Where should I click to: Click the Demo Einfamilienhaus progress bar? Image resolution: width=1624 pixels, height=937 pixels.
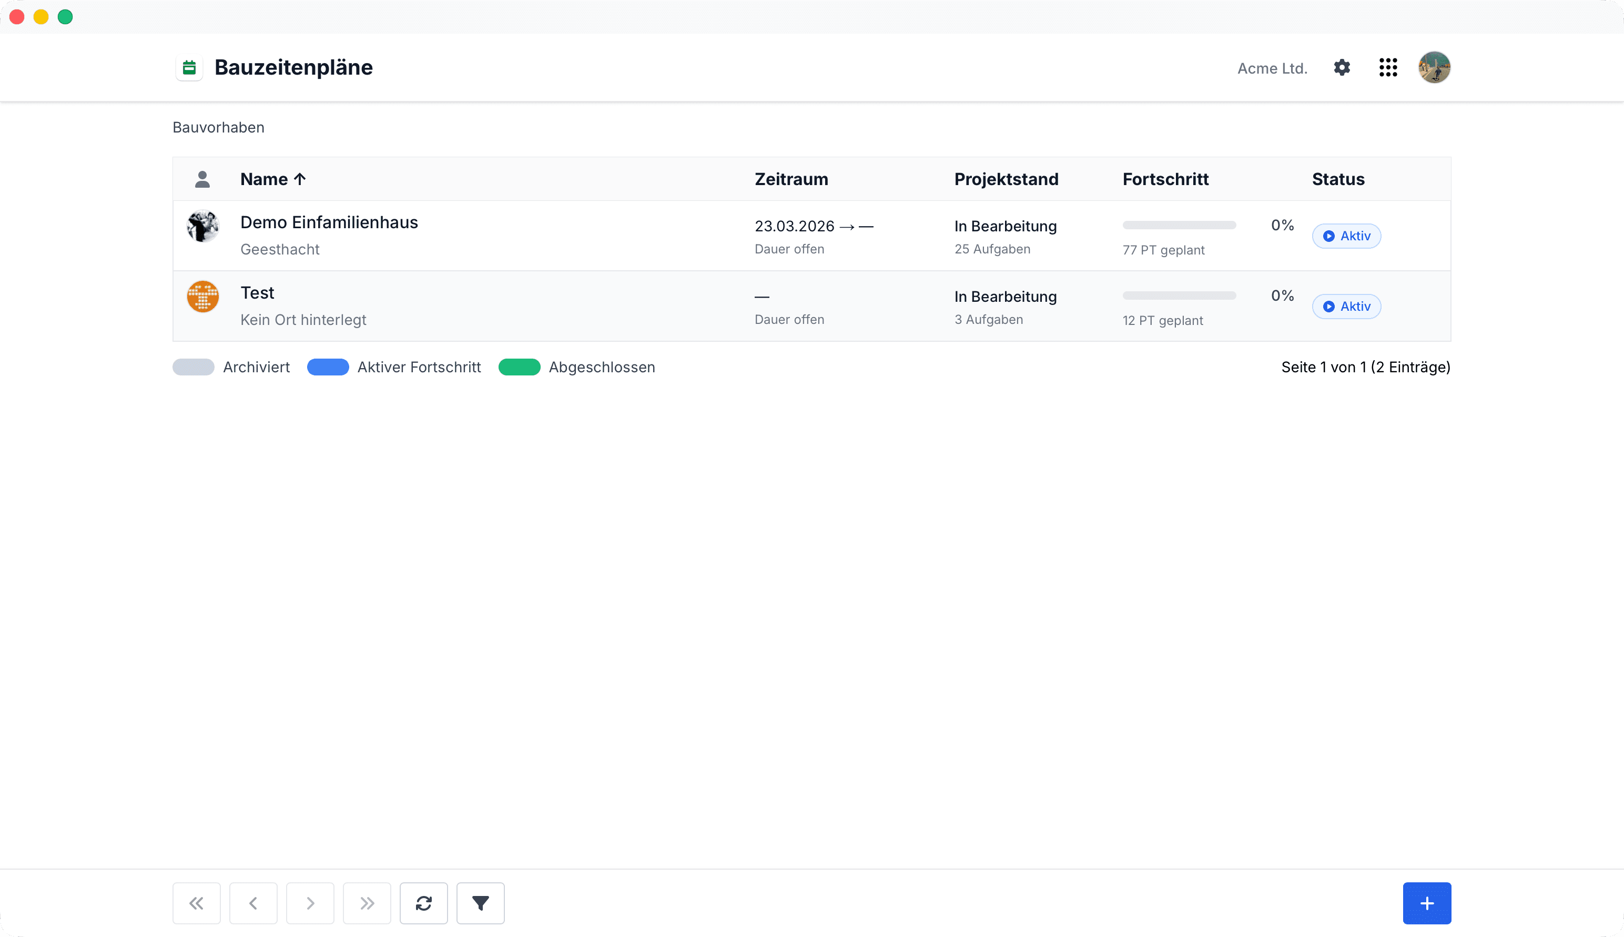click(x=1179, y=225)
